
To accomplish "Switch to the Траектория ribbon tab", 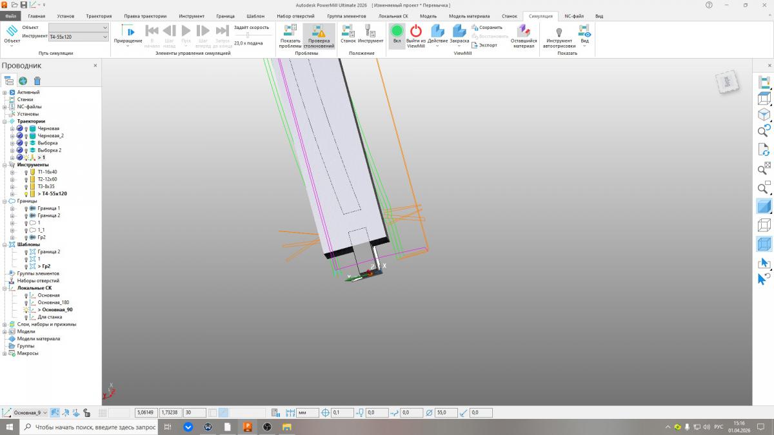I will [99, 15].
